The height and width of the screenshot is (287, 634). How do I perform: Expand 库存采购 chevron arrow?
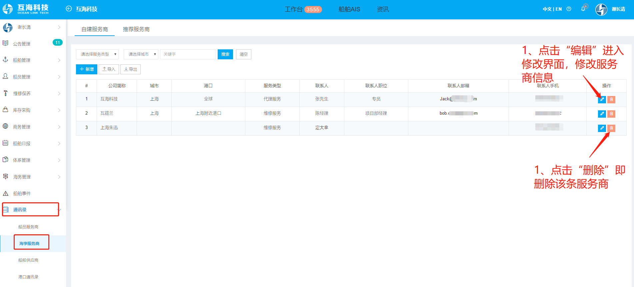pos(59,110)
